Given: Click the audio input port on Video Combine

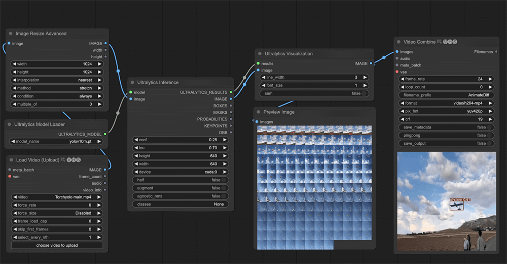Looking at the screenshot, I should coord(397,58).
